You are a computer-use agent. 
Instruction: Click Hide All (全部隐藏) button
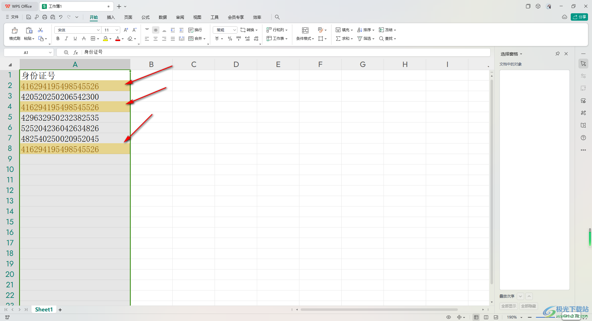(528, 306)
